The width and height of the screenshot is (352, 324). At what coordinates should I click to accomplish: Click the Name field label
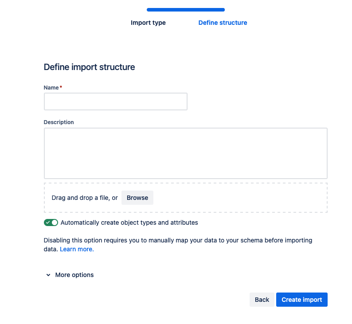point(51,87)
